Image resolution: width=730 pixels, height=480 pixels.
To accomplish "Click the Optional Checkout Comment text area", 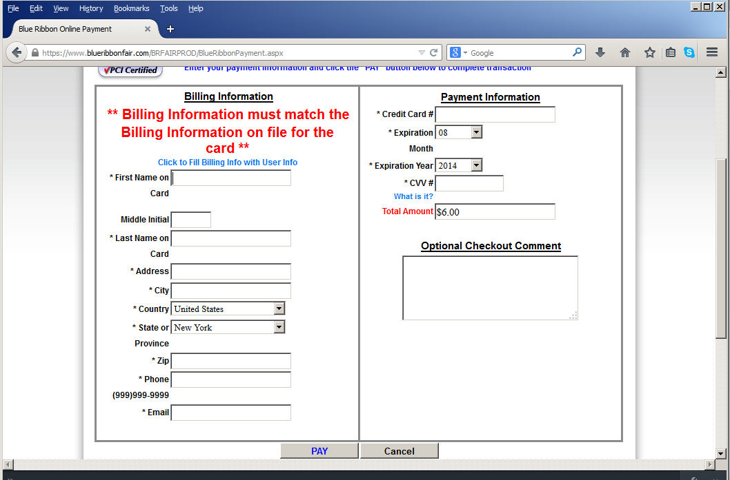I will point(491,288).
